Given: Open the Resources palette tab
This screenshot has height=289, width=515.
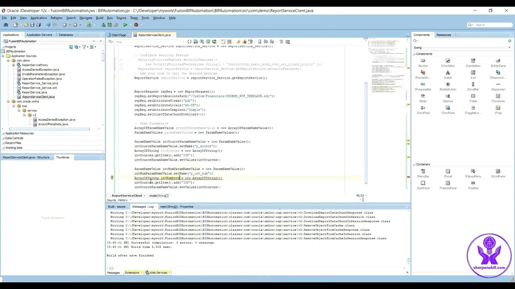Looking at the screenshot, I should (x=443, y=35).
